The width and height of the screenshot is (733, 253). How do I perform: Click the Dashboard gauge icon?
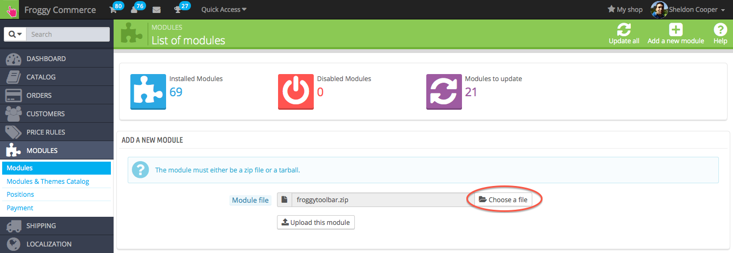[13, 58]
